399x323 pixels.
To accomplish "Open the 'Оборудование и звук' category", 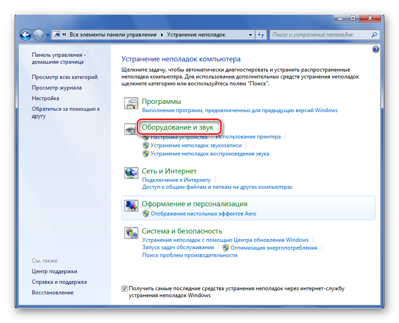I will pyautogui.click(x=177, y=127).
